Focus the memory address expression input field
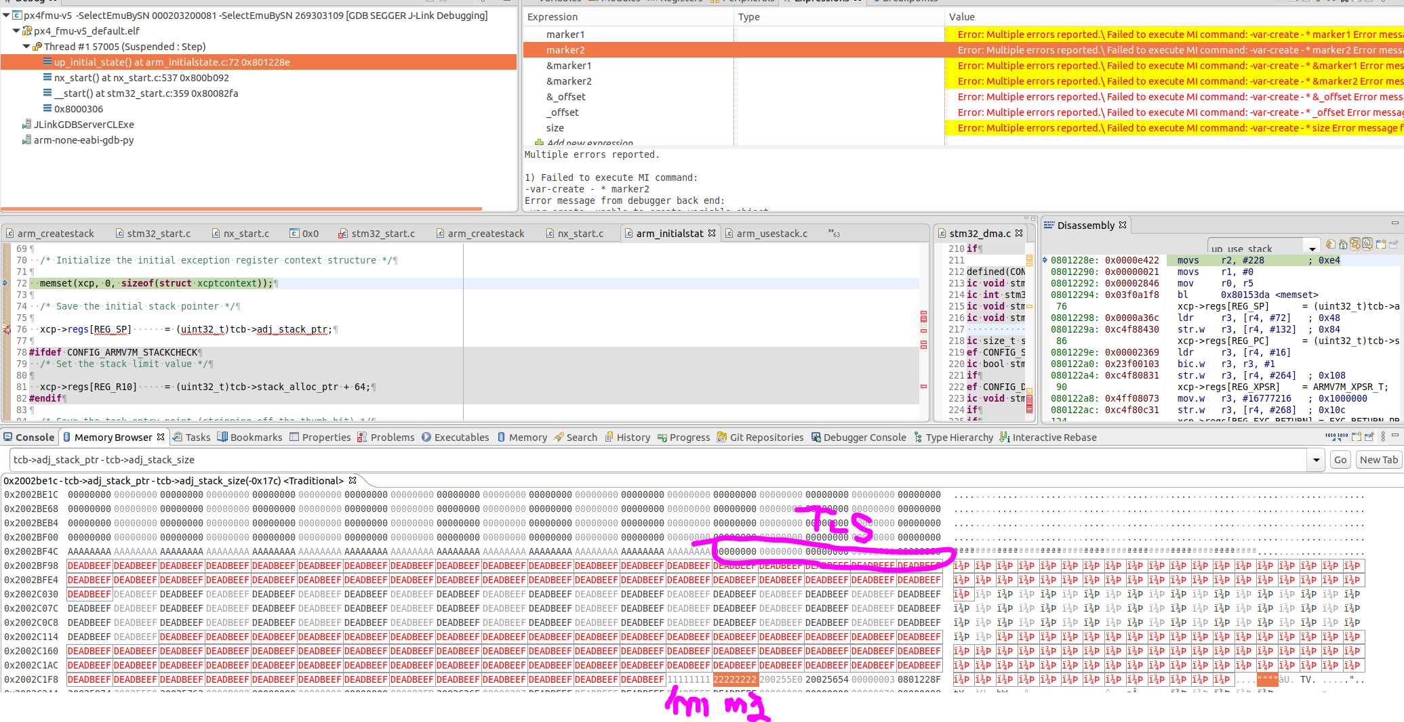This screenshot has width=1404, height=722. (658, 460)
